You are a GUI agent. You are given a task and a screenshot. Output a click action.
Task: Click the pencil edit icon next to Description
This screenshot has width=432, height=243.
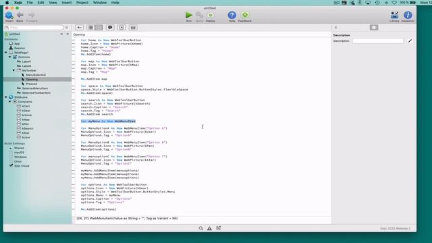410,40
